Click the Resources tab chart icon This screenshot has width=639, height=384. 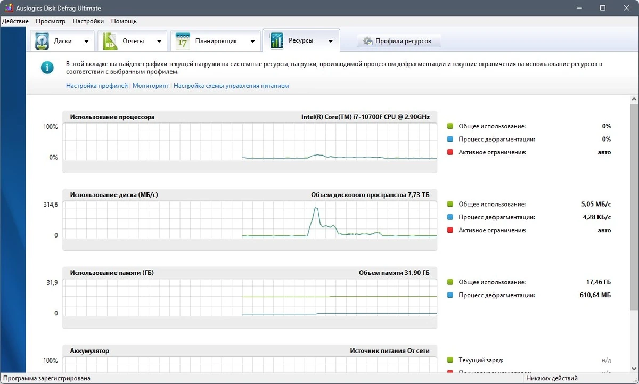276,40
